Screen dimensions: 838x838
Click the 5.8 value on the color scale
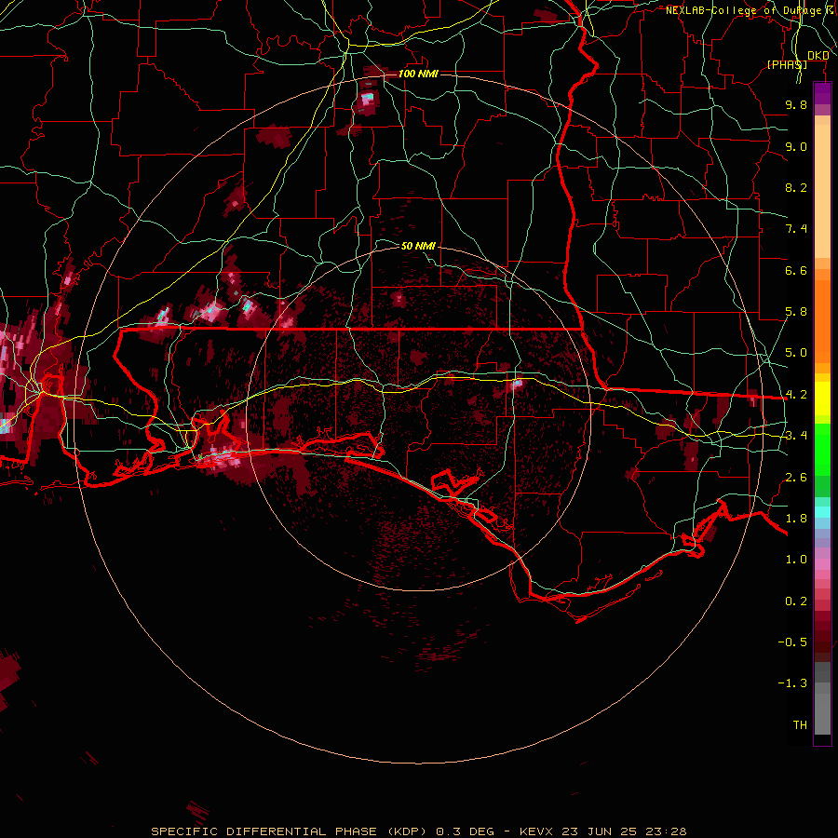coord(796,312)
